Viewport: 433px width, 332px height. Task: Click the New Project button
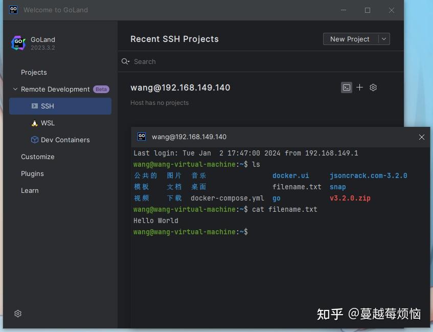350,39
